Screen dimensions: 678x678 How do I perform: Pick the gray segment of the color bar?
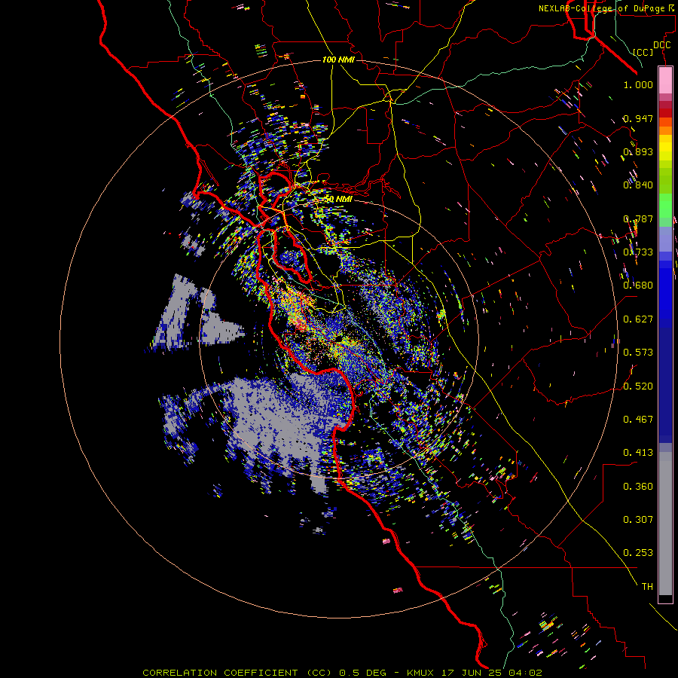pos(665,524)
